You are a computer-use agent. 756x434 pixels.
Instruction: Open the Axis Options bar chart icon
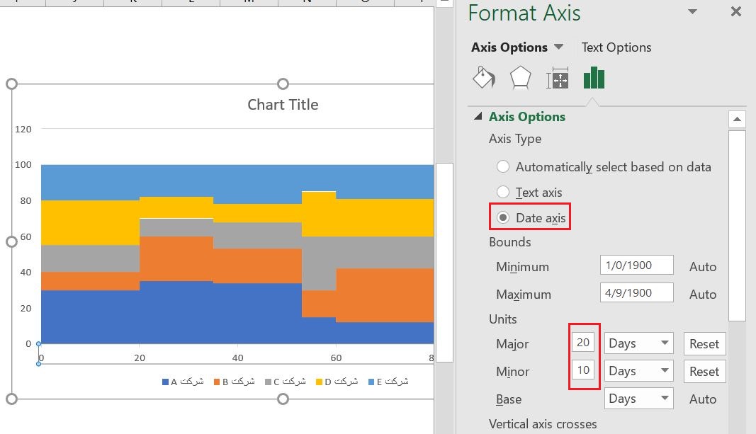(x=594, y=78)
